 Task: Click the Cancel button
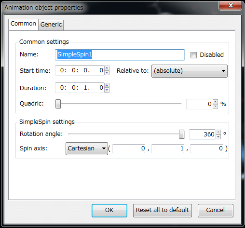pos(216,211)
